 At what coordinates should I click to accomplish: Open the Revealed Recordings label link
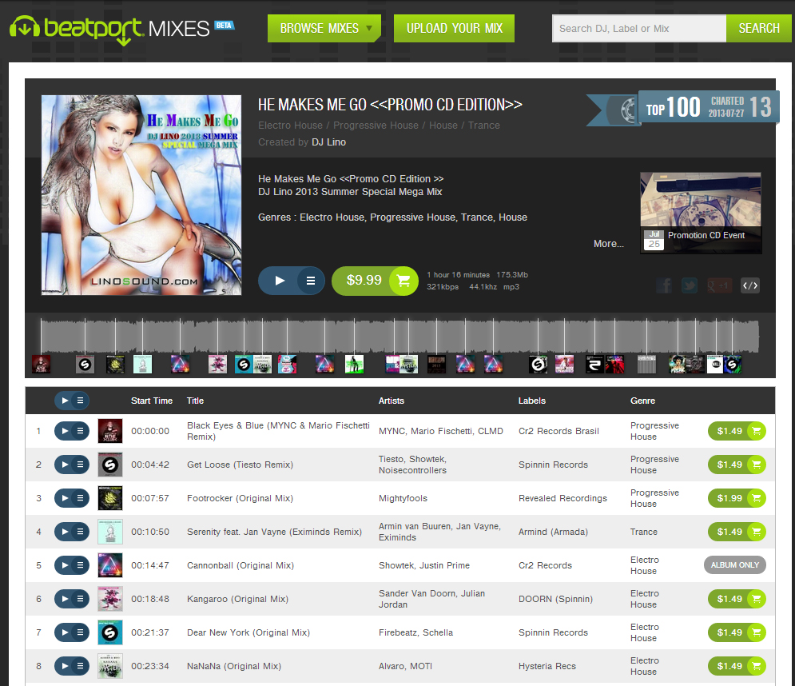pos(562,498)
